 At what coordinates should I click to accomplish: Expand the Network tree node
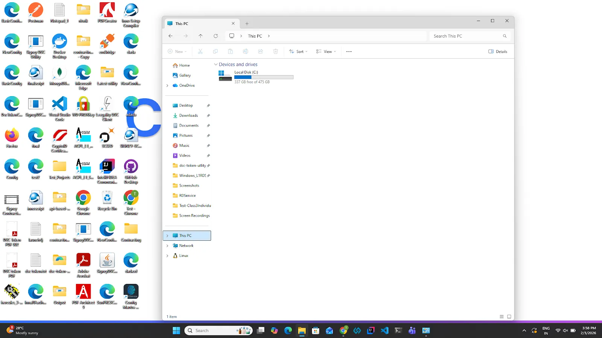[167, 246]
